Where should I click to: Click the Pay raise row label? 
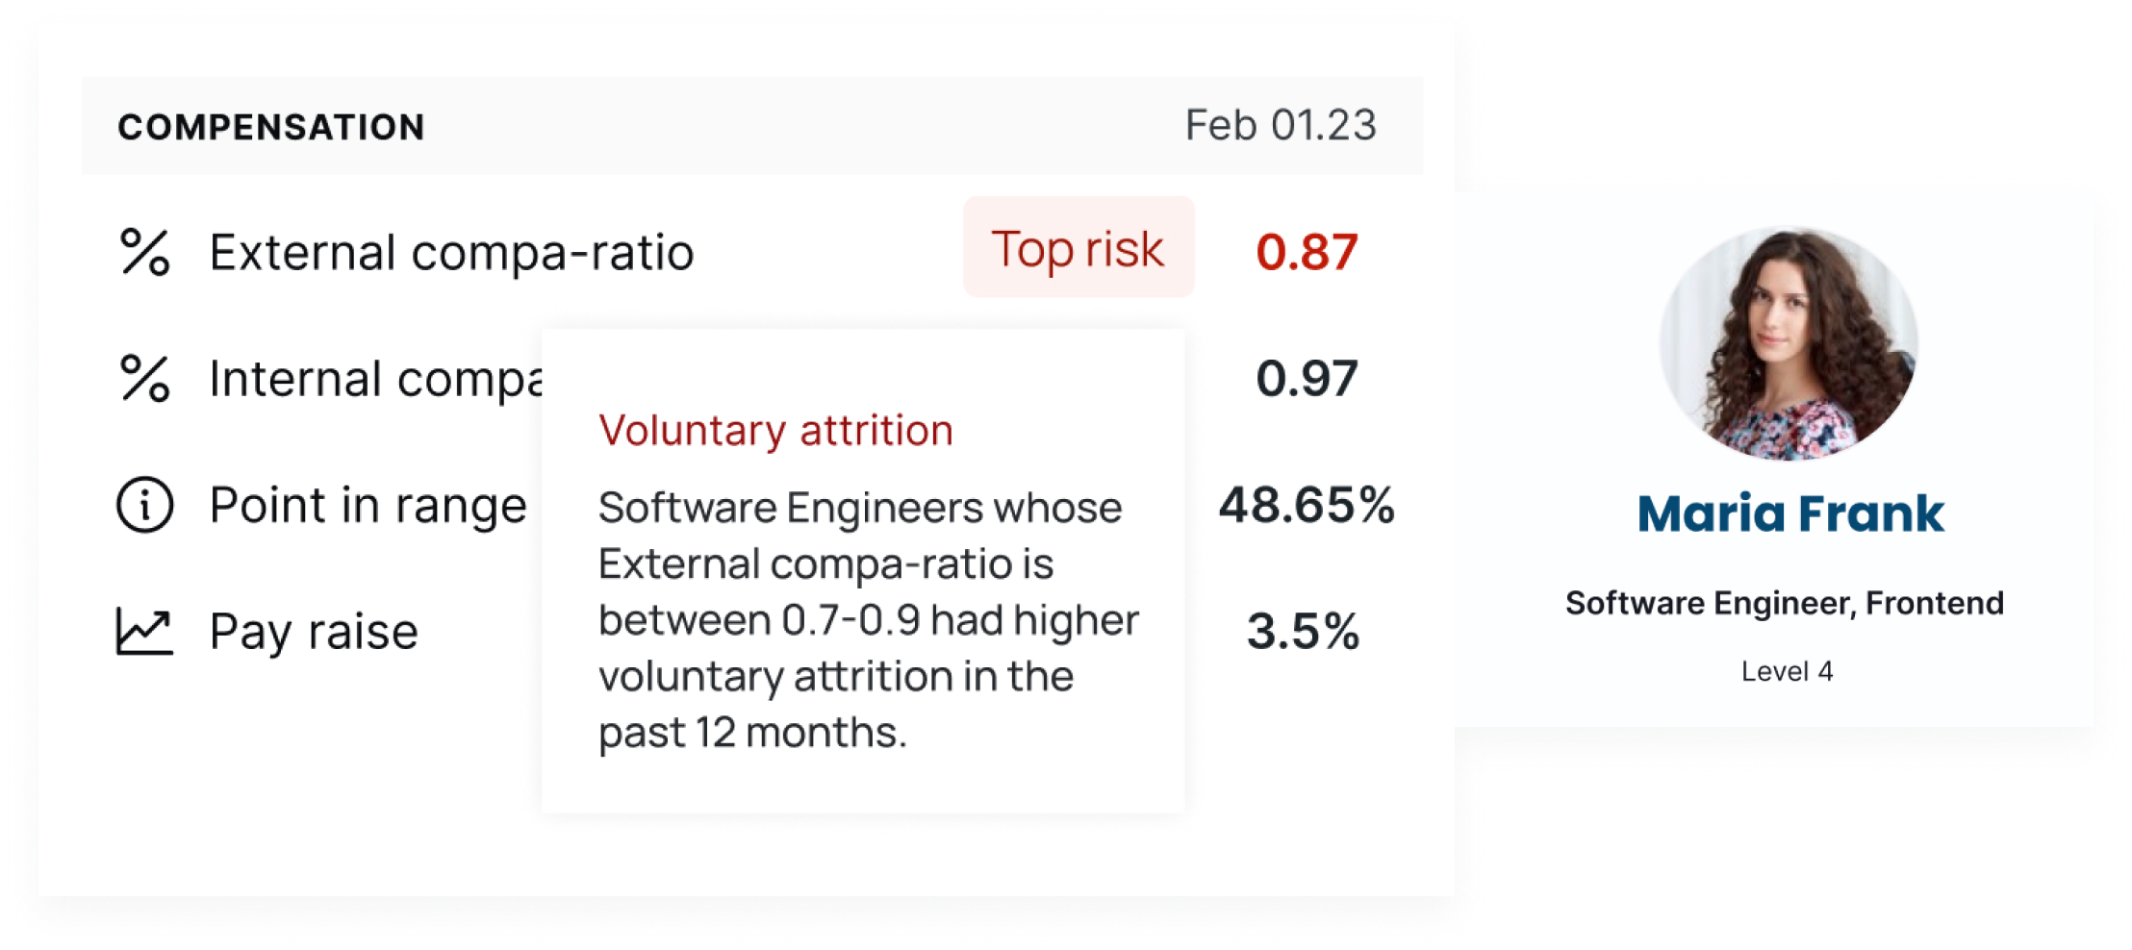314,632
